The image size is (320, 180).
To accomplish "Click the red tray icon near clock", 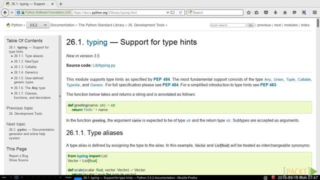I will [x=273, y=178].
